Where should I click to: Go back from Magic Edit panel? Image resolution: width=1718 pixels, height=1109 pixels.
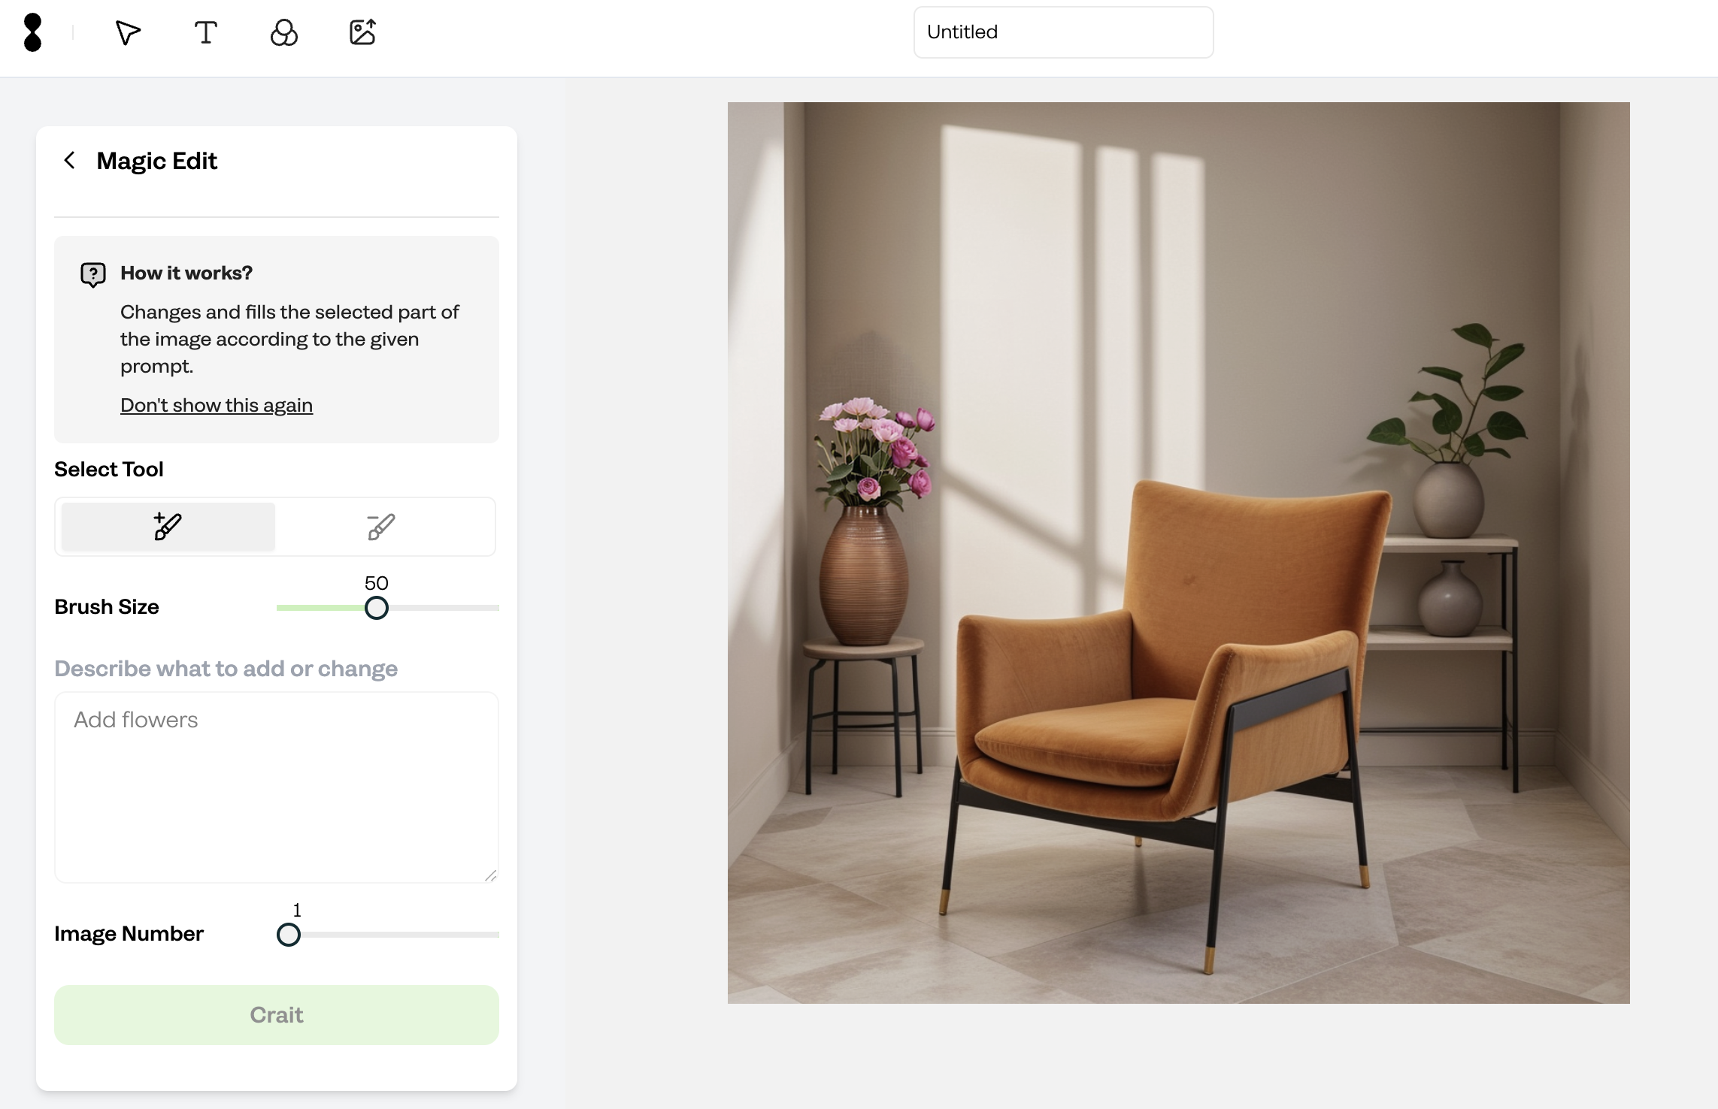click(69, 160)
